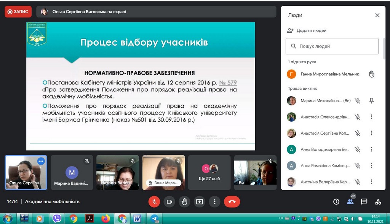Viewport: 390px width, 224px height.
Task: Toggle the people panel icon
Action: (x=350, y=202)
